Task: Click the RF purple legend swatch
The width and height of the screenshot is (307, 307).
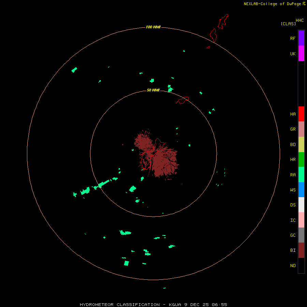Action: (x=301, y=38)
